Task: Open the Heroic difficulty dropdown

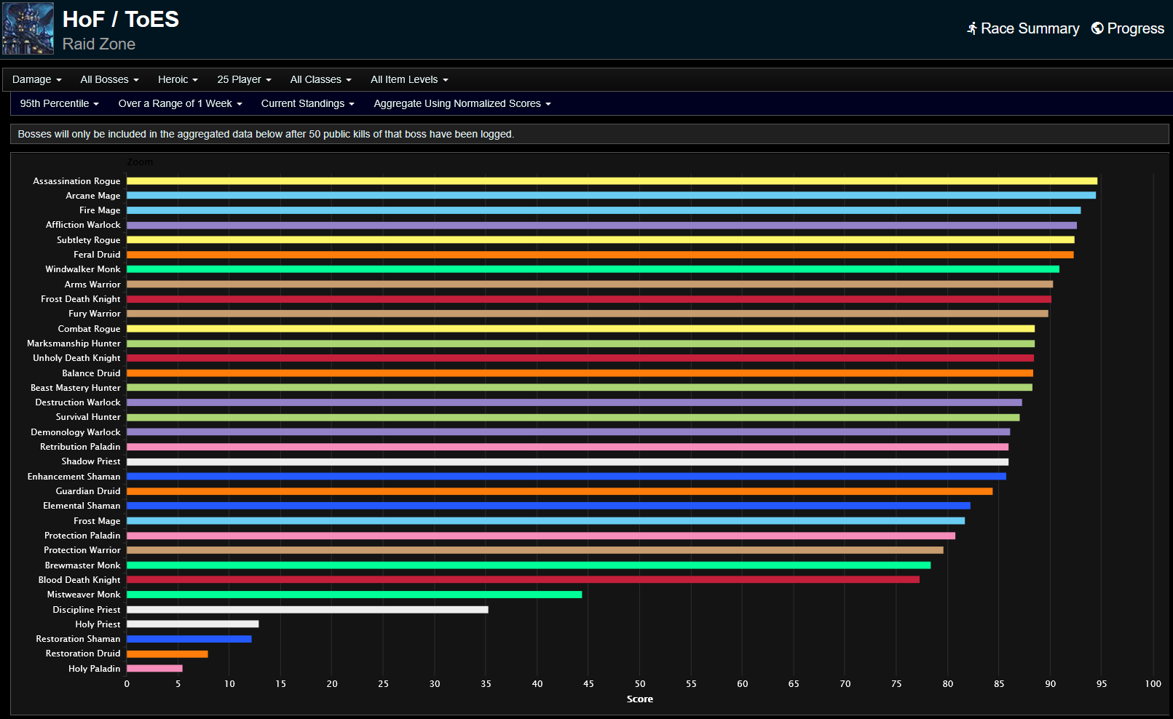Action: 178,79
